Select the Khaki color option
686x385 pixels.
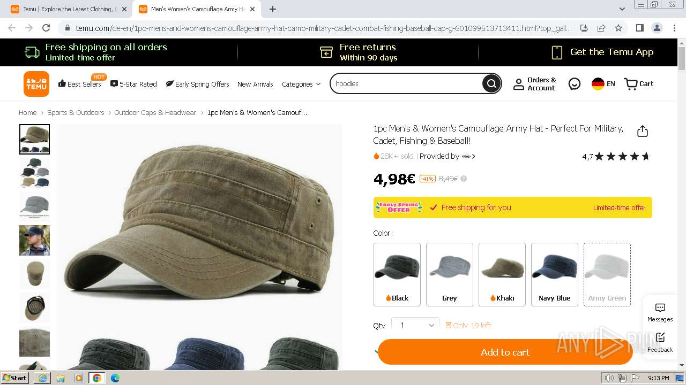click(x=502, y=274)
